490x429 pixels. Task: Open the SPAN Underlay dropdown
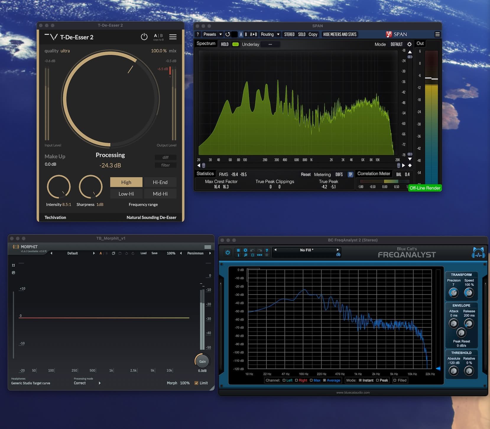tap(270, 44)
